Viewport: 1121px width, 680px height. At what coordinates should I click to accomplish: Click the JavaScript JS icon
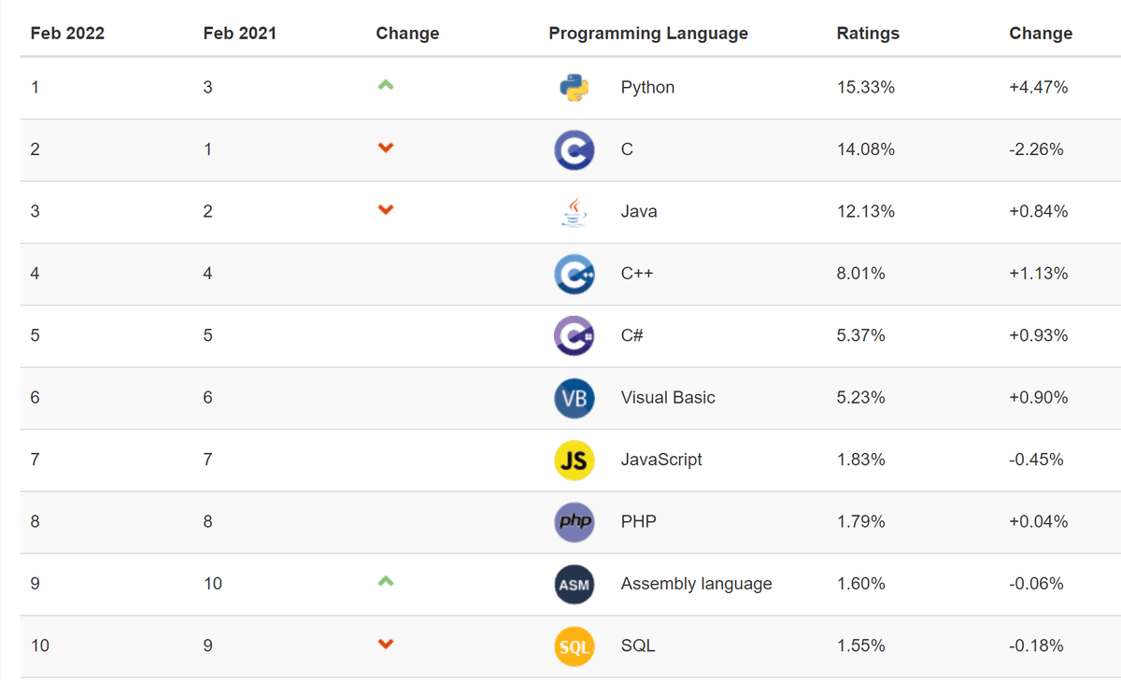574,460
